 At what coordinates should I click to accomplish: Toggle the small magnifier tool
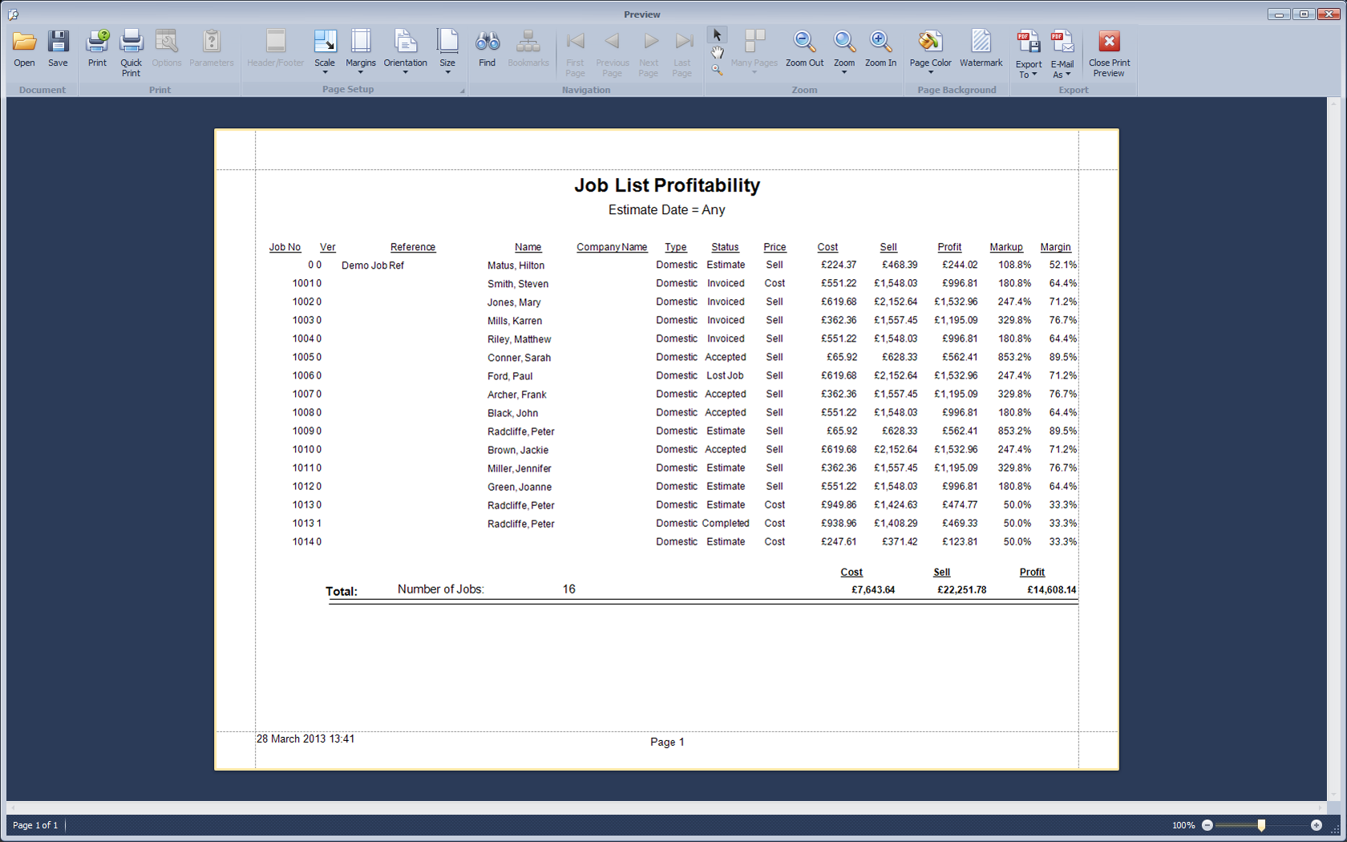tap(717, 70)
